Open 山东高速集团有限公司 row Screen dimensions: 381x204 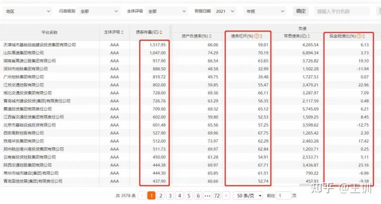[190, 53]
